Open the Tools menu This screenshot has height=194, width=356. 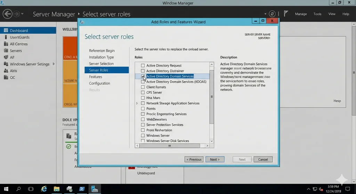click(x=317, y=14)
